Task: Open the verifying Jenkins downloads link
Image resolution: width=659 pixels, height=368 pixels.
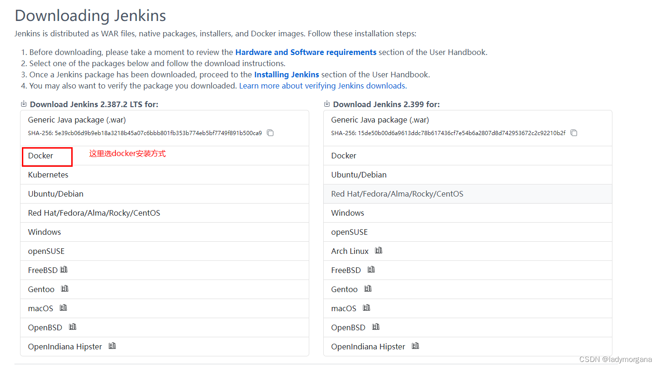Action: (x=323, y=86)
